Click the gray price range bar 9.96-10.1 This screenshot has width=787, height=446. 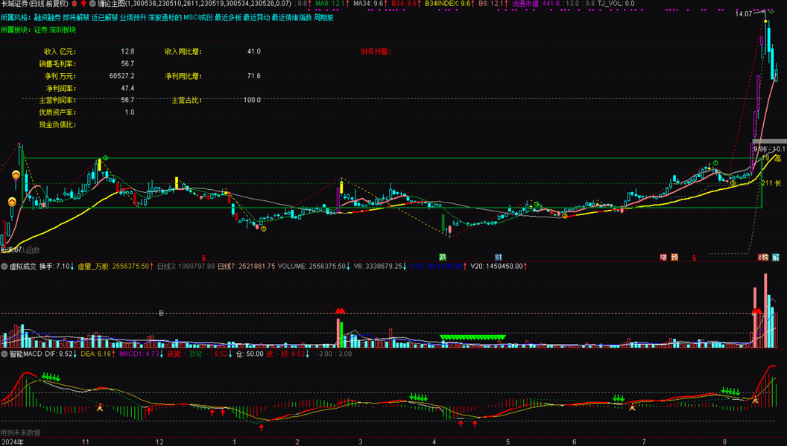tap(768, 141)
